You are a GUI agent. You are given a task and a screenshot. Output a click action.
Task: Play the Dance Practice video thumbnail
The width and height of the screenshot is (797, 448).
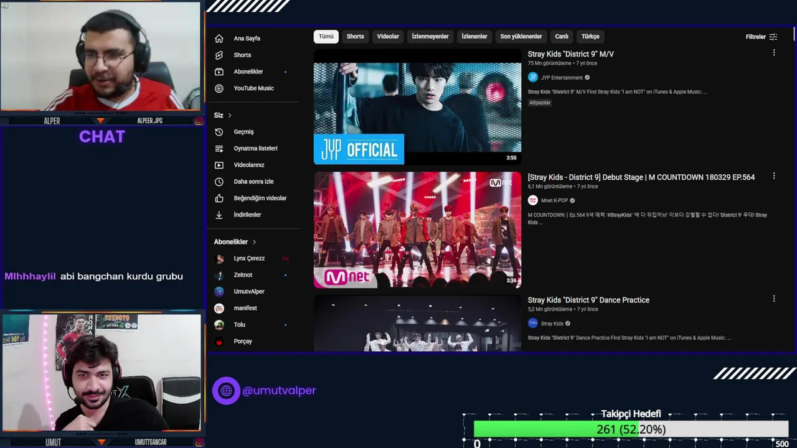[417, 324]
